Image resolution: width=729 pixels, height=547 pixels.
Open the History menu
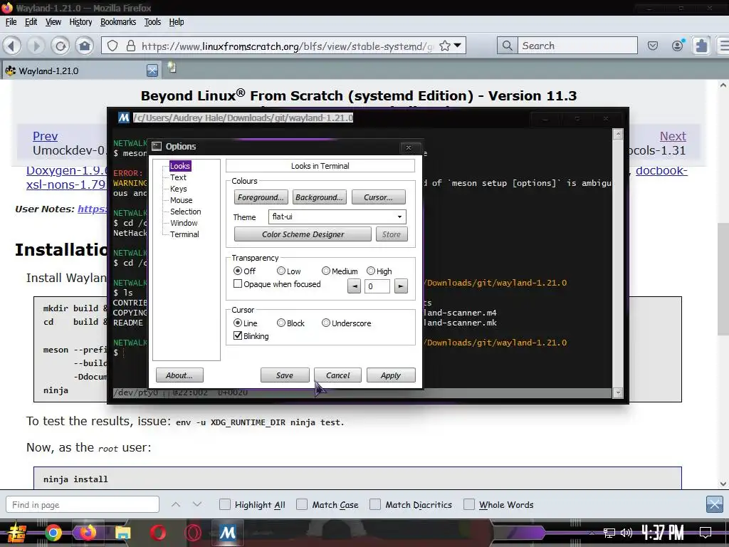pyautogui.click(x=80, y=22)
